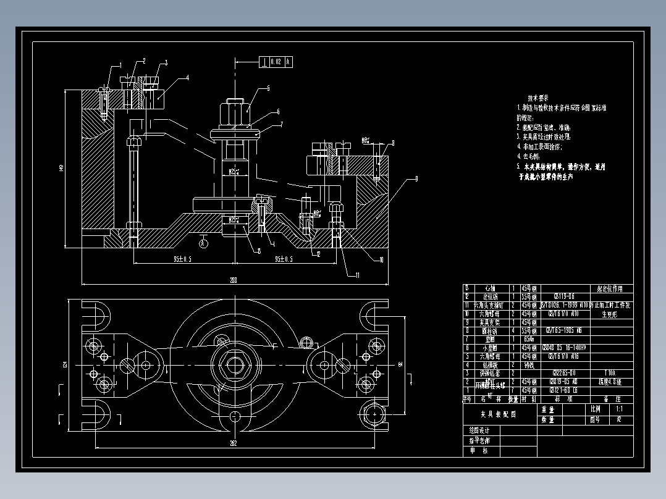The width and height of the screenshot is (666, 499).
Task: Click the hexagon nut in plan view center
Action: coord(234,364)
